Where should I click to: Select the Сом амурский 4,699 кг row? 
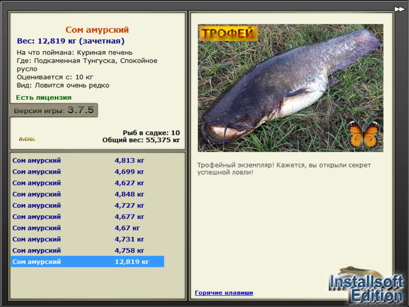pos(87,171)
